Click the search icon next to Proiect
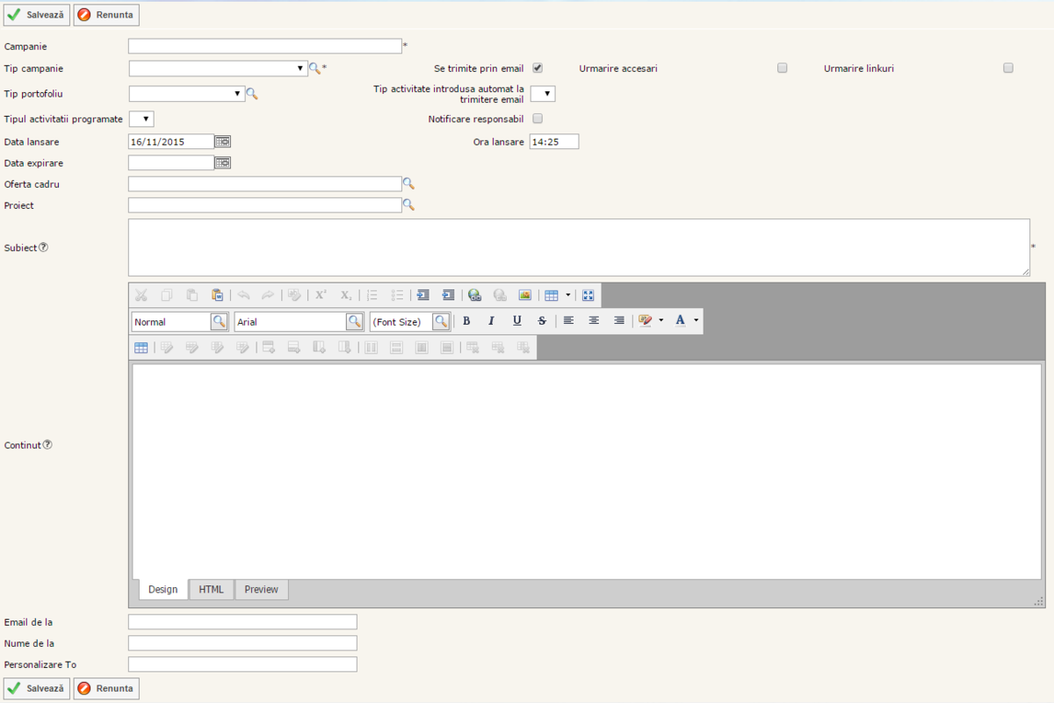This screenshot has width=1054, height=703. pyautogui.click(x=408, y=204)
